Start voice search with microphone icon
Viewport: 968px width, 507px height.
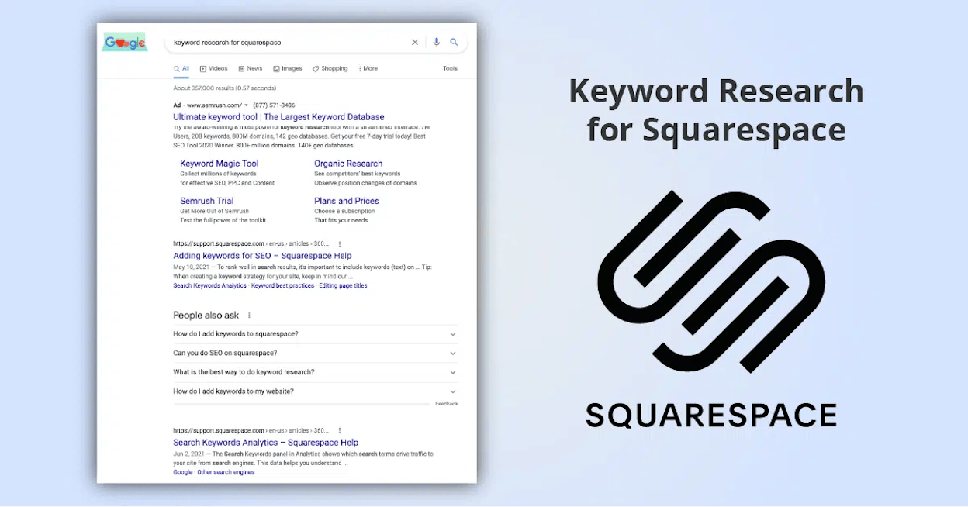[437, 43]
